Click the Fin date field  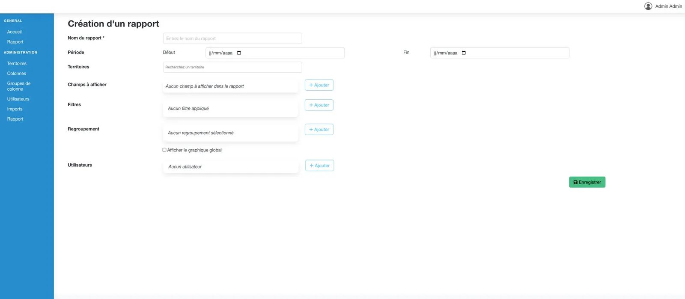pos(500,53)
